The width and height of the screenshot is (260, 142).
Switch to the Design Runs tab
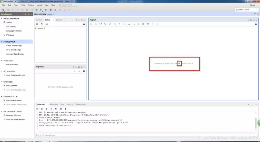click(81, 104)
